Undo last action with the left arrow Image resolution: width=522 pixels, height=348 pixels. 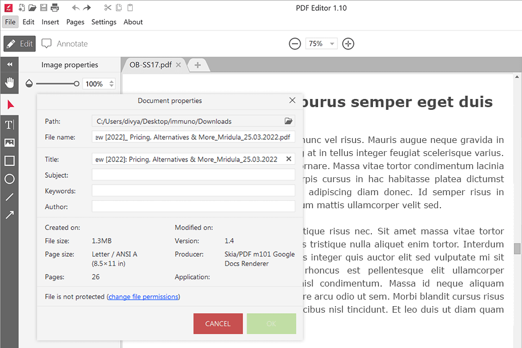pos(76,7)
